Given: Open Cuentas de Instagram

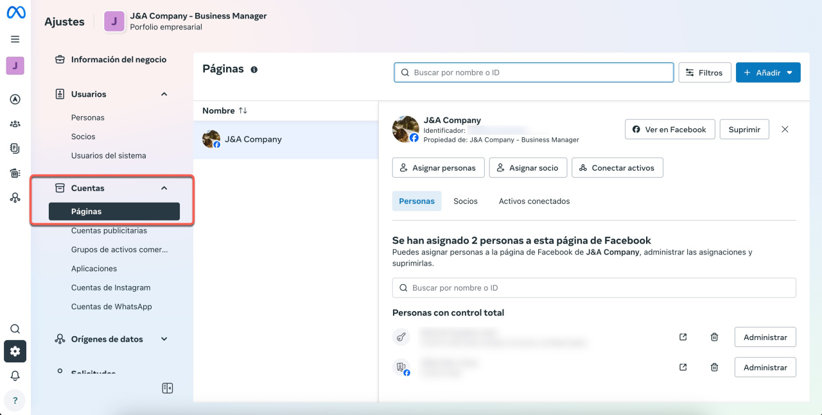Looking at the screenshot, I should [111, 287].
